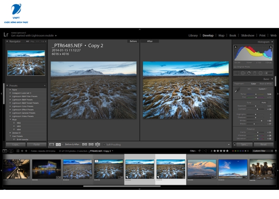The image size is (279, 199).
Task: Select the Crop Overlay tool
Action: (237, 73)
